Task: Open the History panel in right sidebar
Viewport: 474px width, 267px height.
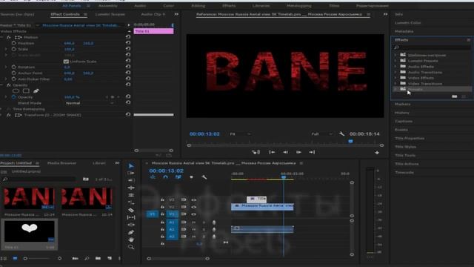Action: 401,113
